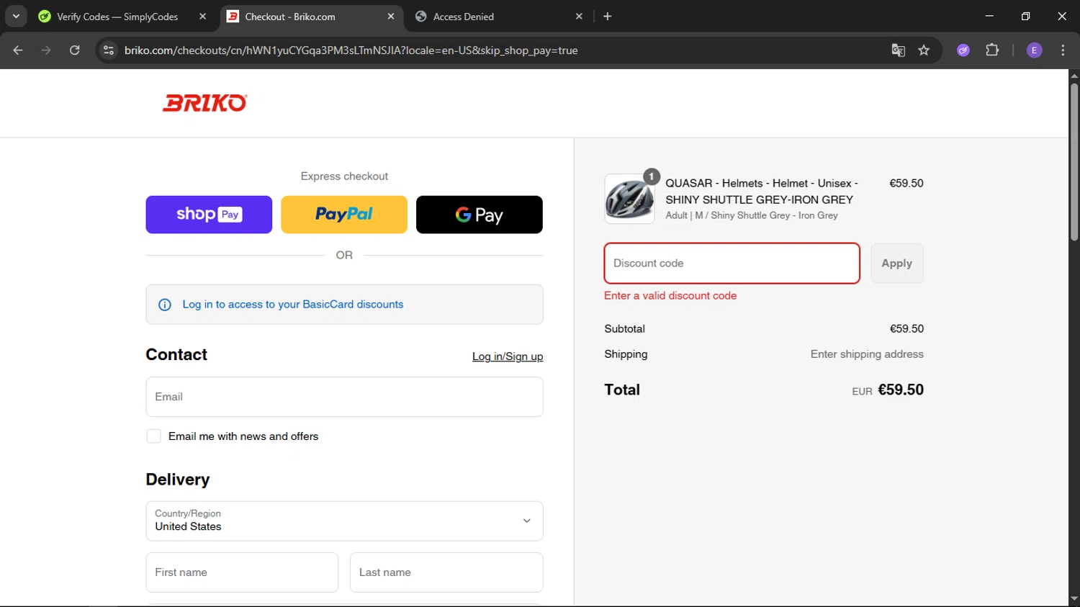
Task: Click the 'Express checkout' label
Action: click(x=344, y=176)
